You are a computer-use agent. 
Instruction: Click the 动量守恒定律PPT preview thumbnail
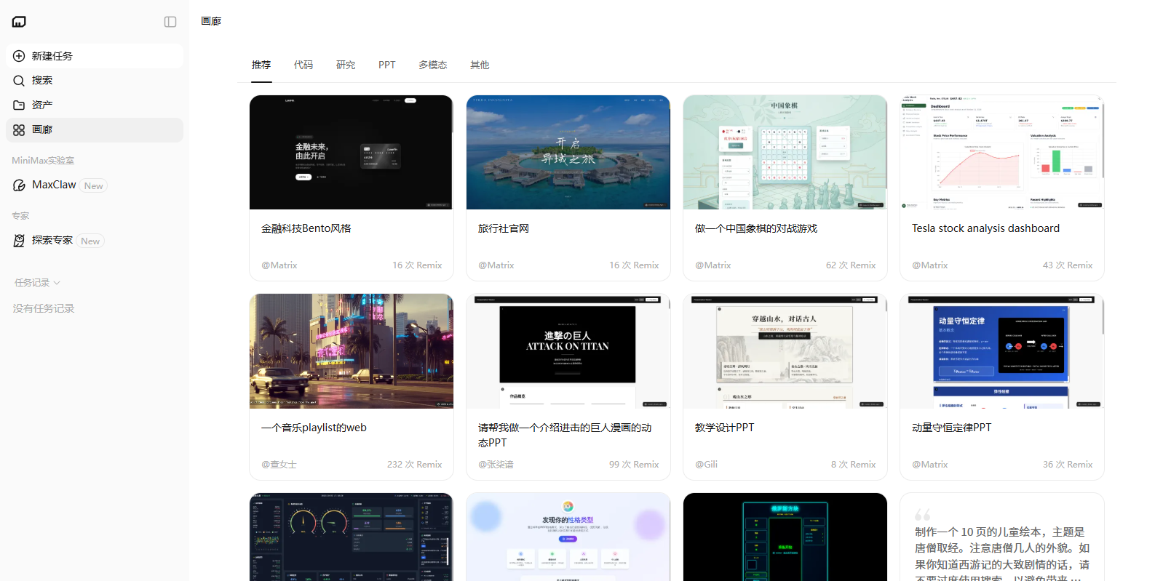[x=1001, y=351]
